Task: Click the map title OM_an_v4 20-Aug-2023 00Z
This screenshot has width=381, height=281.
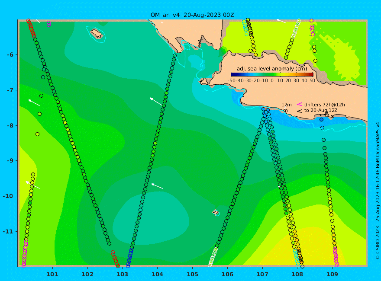Action: pyautogui.click(x=192, y=15)
